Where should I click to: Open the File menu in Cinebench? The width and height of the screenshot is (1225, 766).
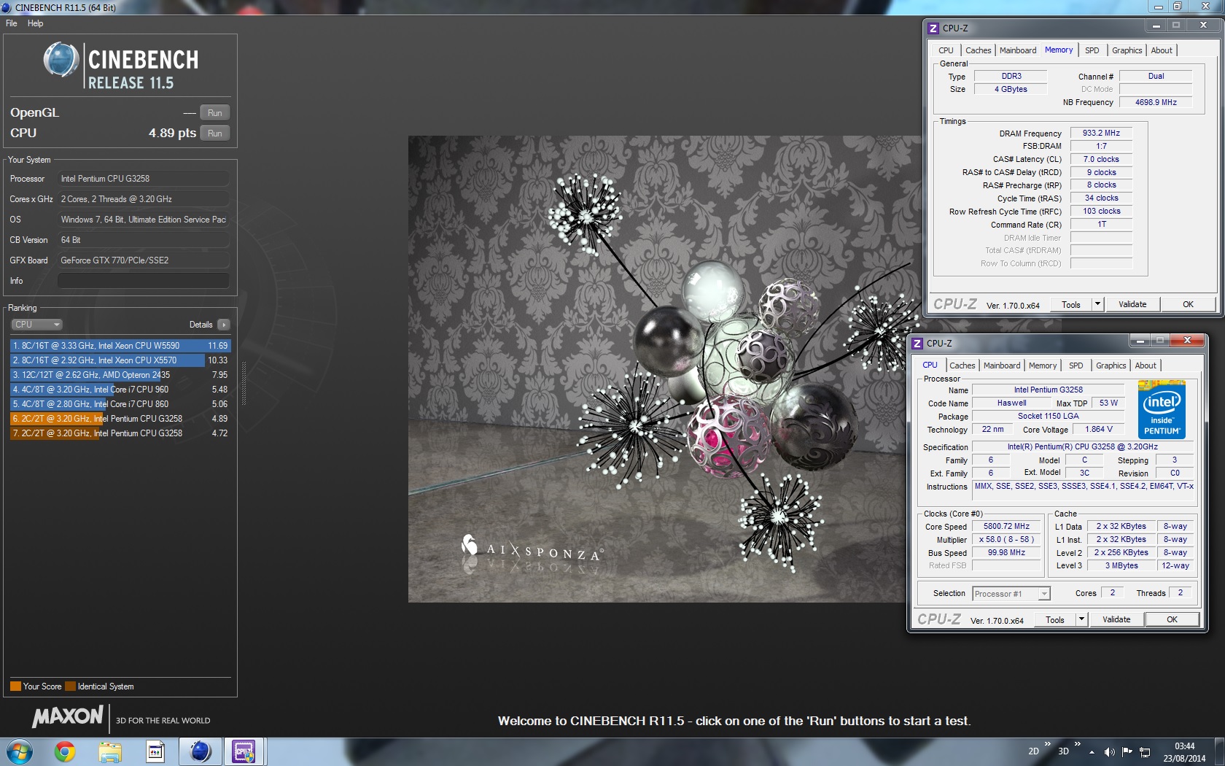pos(12,23)
